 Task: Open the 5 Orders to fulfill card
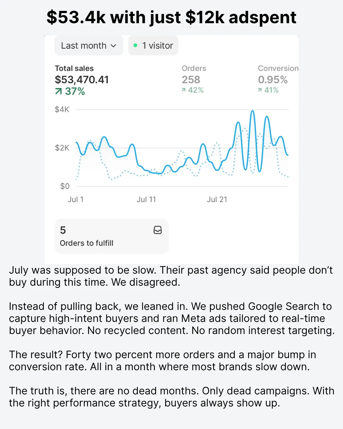[x=111, y=236]
